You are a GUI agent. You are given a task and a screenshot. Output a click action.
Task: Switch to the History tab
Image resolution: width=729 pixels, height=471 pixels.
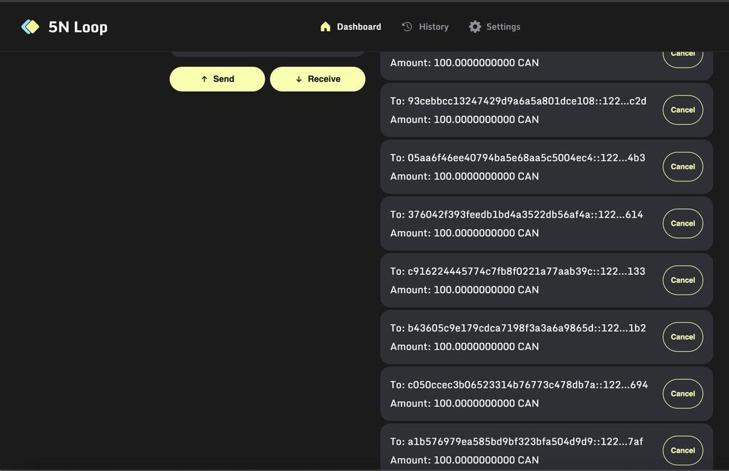[x=433, y=27]
